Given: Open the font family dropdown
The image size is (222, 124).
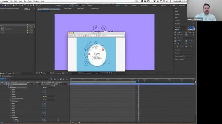Looking at the screenshot, I should point(181,27).
